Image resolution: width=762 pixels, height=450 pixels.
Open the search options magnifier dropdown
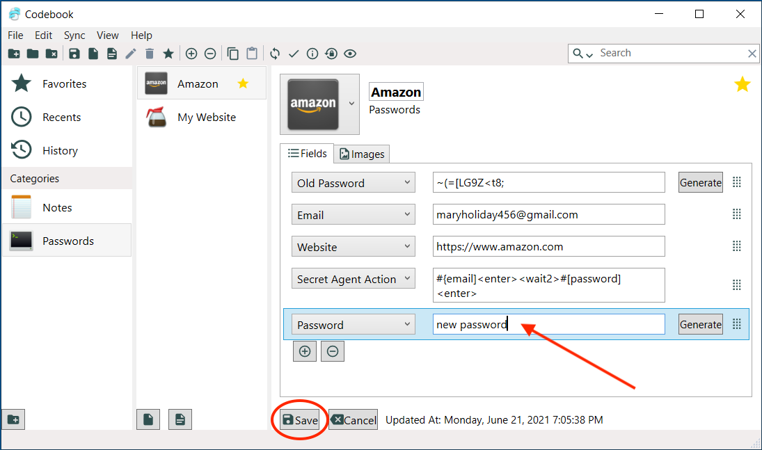[582, 54]
